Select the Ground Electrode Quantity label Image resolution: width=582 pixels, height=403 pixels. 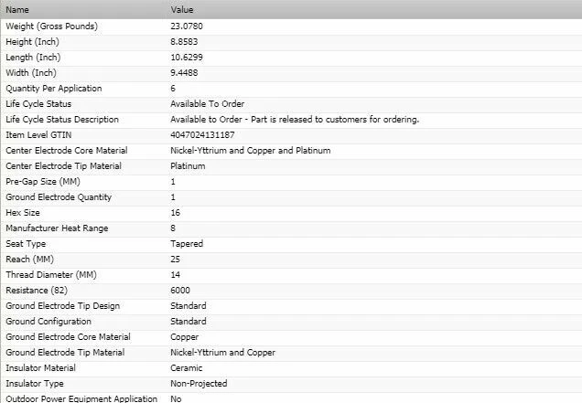coord(59,197)
